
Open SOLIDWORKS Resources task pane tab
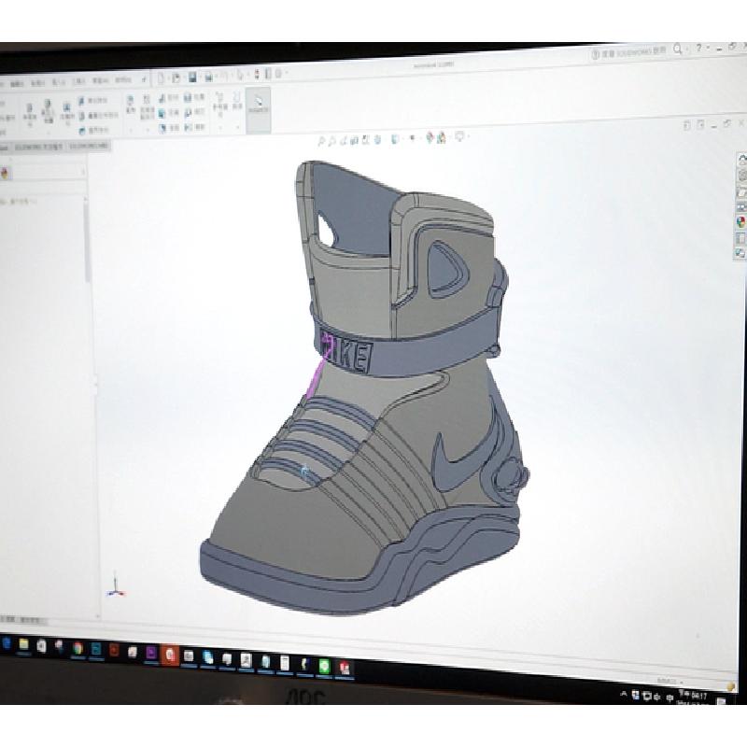(741, 161)
